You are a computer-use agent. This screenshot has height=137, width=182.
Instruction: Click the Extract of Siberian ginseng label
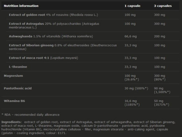click(x=31, y=45)
